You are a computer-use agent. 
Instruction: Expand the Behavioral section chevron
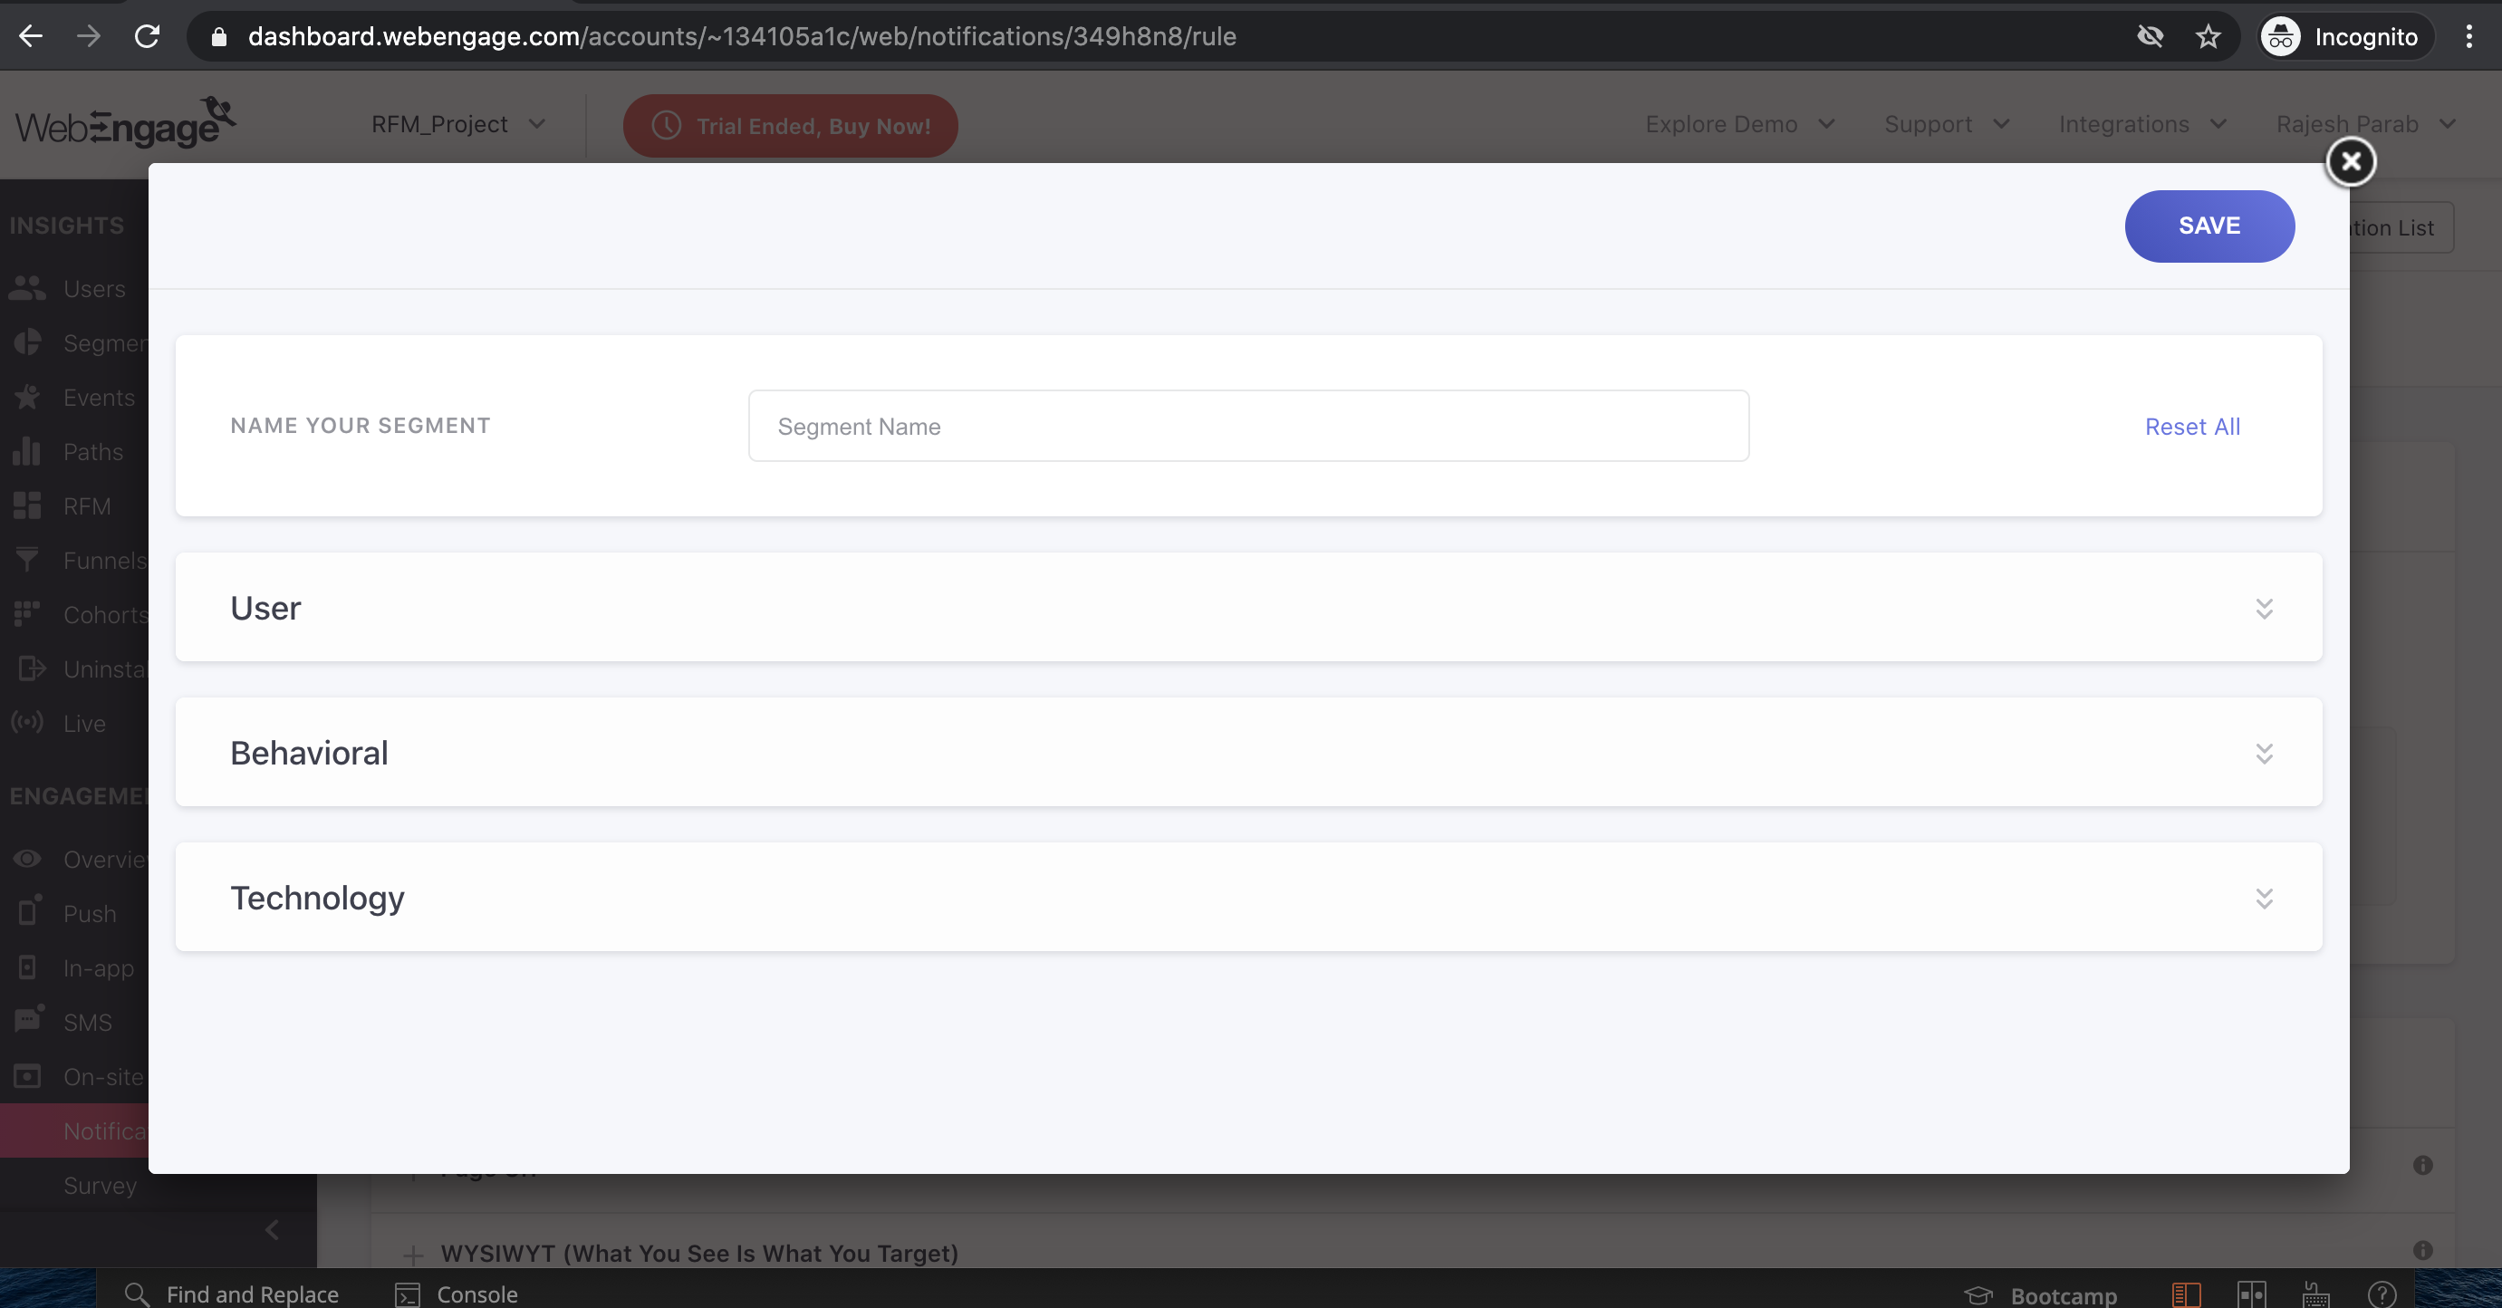pyautogui.click(x=2263, y=754)
